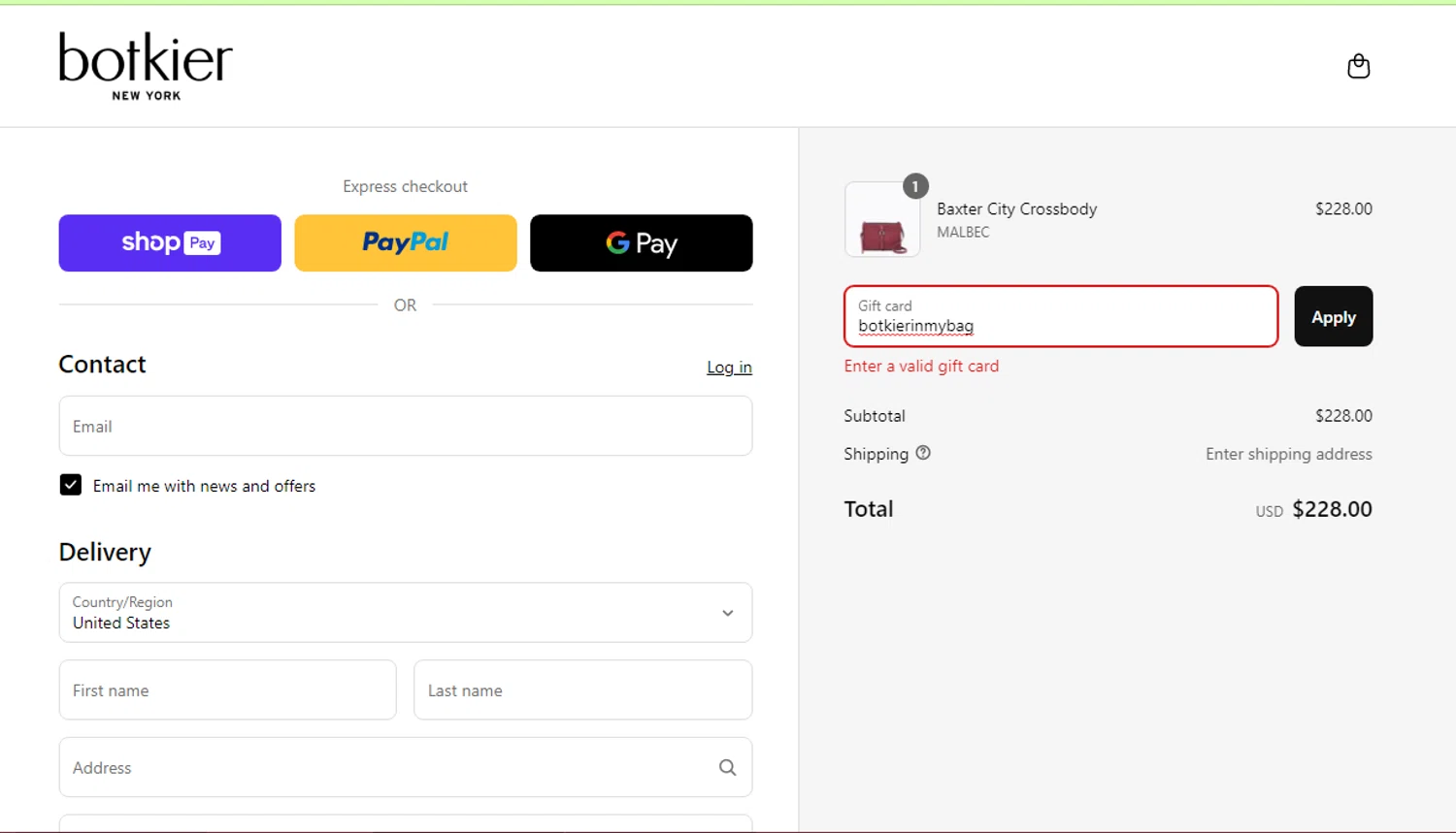
Task: Expand the Country/Region dropdown
Action: coord(406,612)
